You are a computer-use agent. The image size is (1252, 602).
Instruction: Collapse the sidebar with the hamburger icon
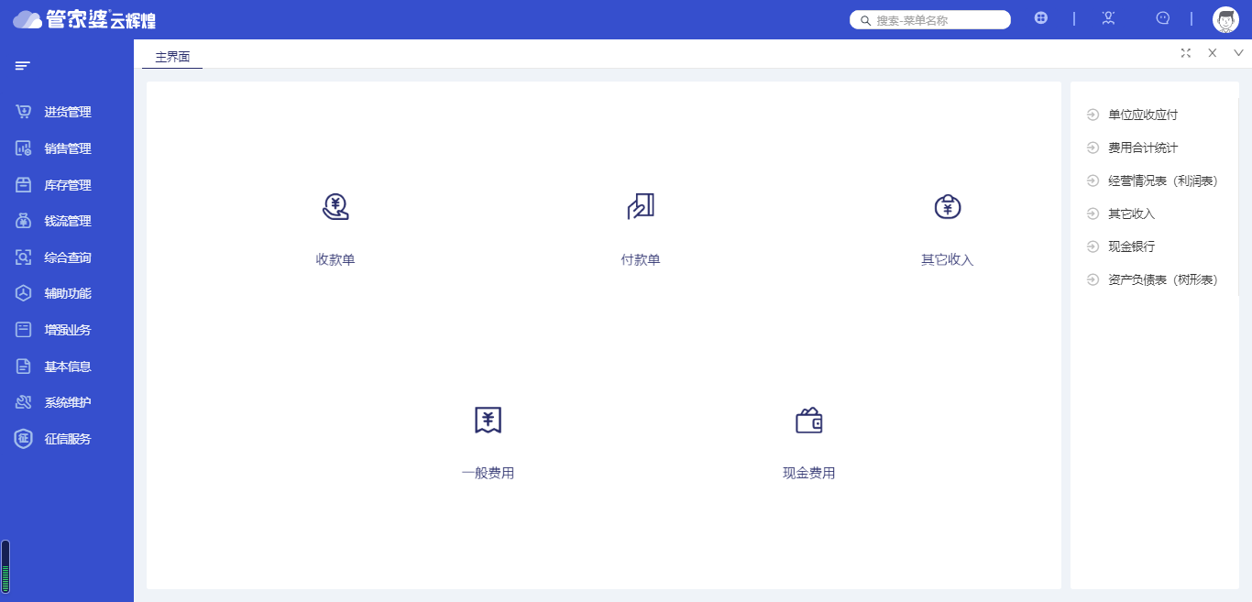23,66
